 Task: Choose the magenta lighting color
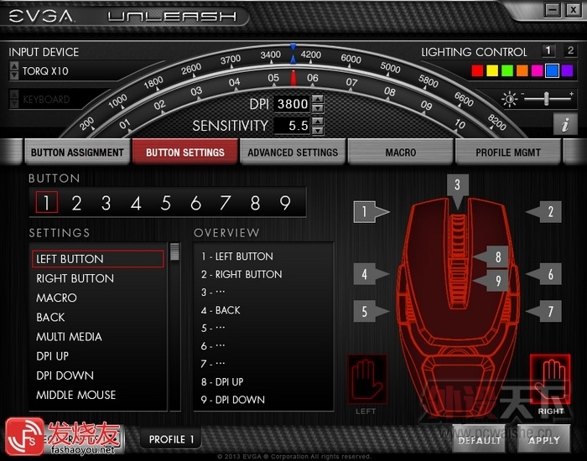538,70
